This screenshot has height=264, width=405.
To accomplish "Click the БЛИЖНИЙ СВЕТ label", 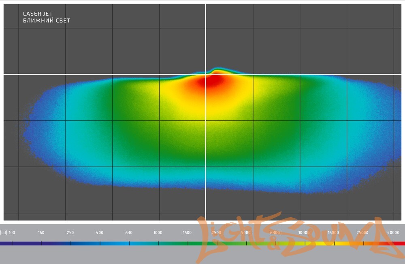I will pyautogui.click(x=47, y=21).
